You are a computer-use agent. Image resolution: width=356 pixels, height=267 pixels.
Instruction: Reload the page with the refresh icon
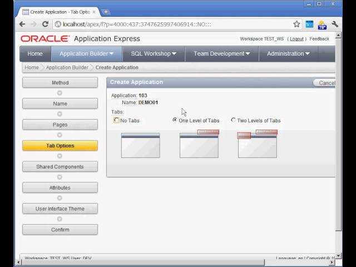[46, 24]
